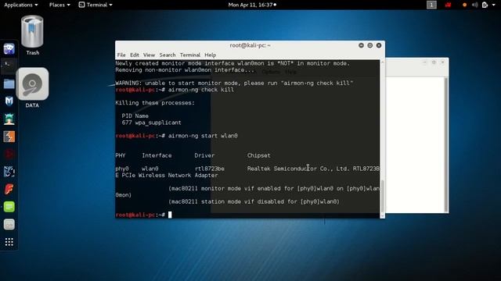Click the gray dock icon above apps grid

tap(9, 225)
